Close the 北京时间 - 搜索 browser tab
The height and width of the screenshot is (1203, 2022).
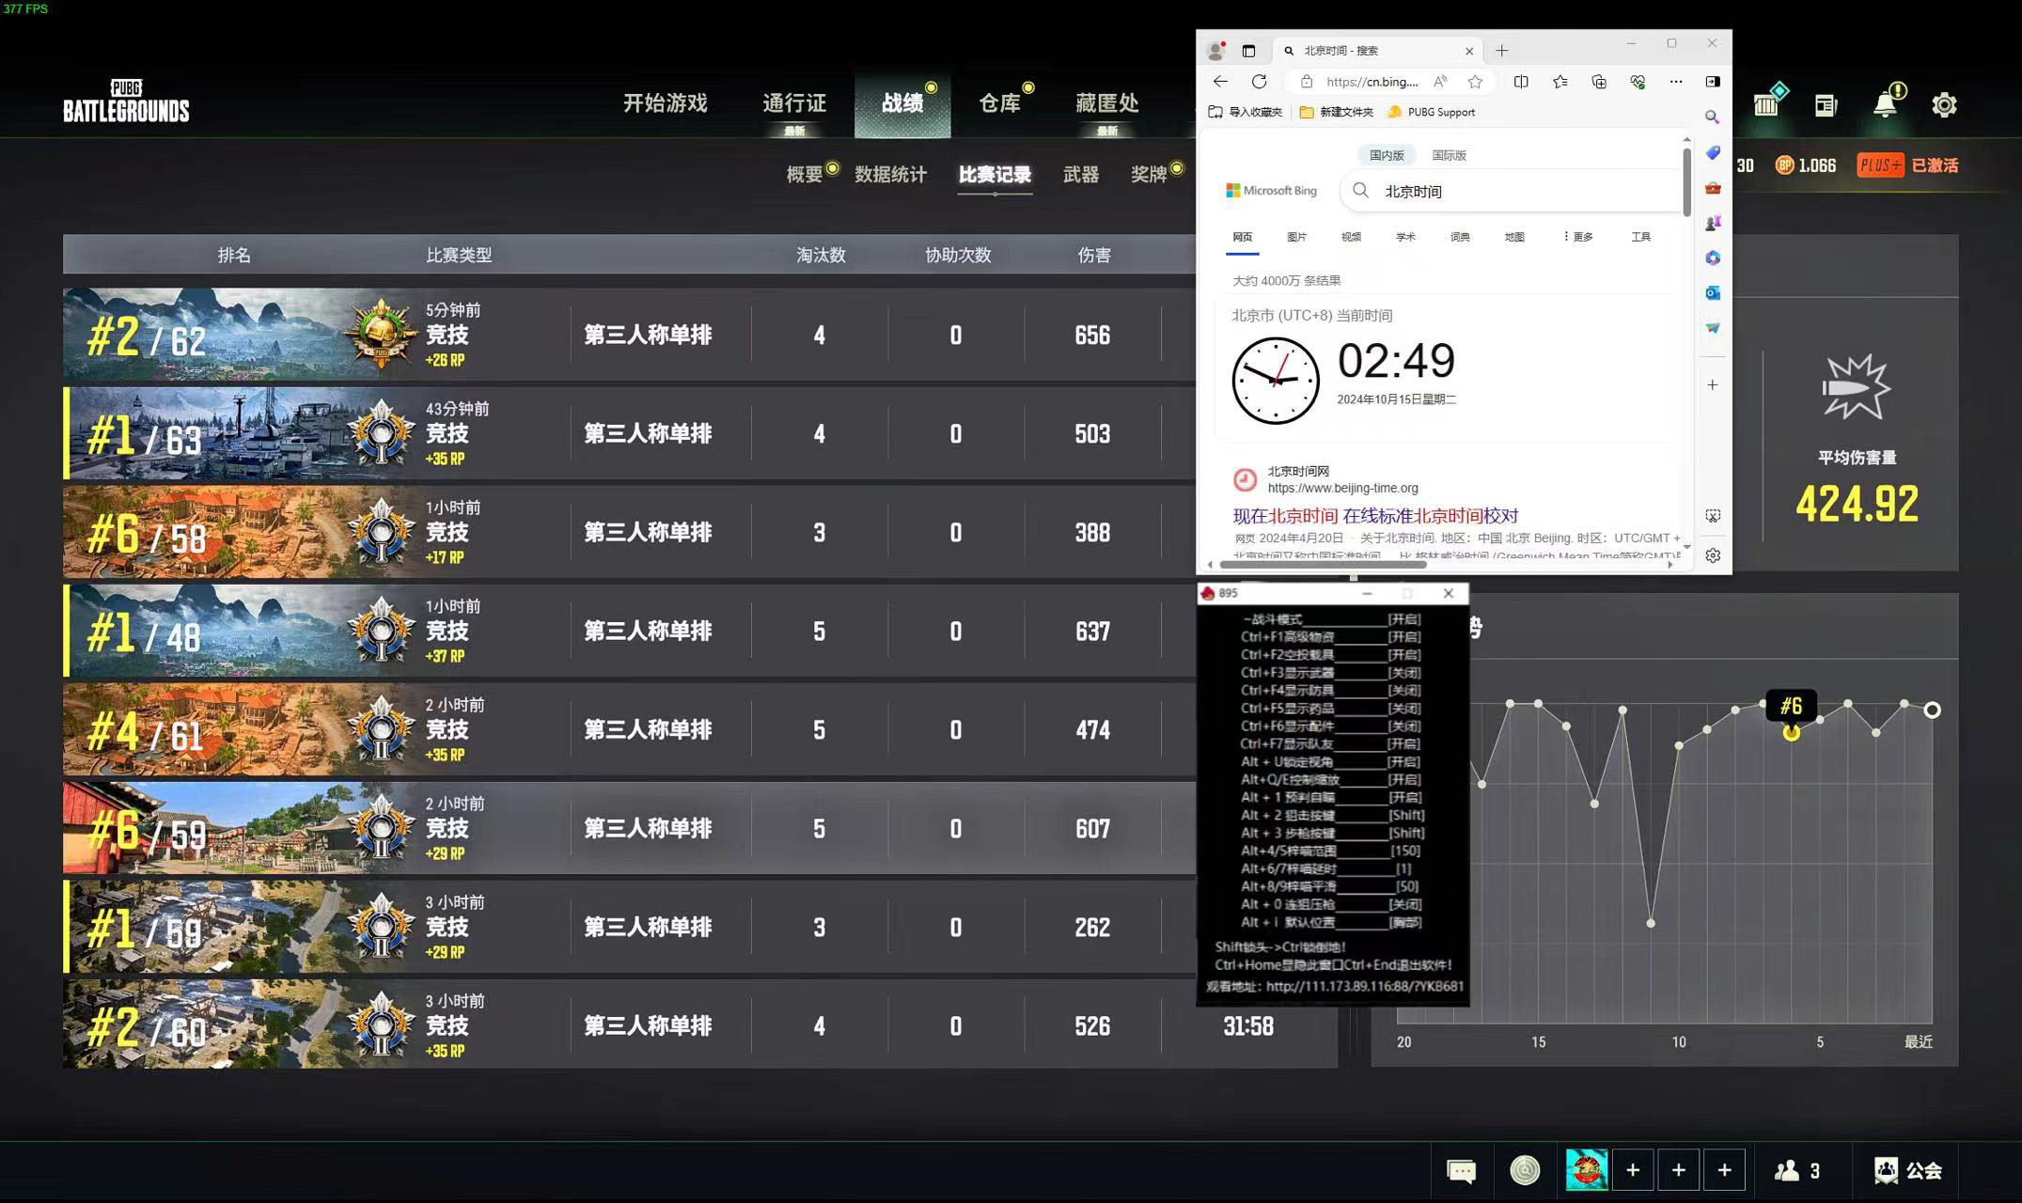coord(1469,51)
